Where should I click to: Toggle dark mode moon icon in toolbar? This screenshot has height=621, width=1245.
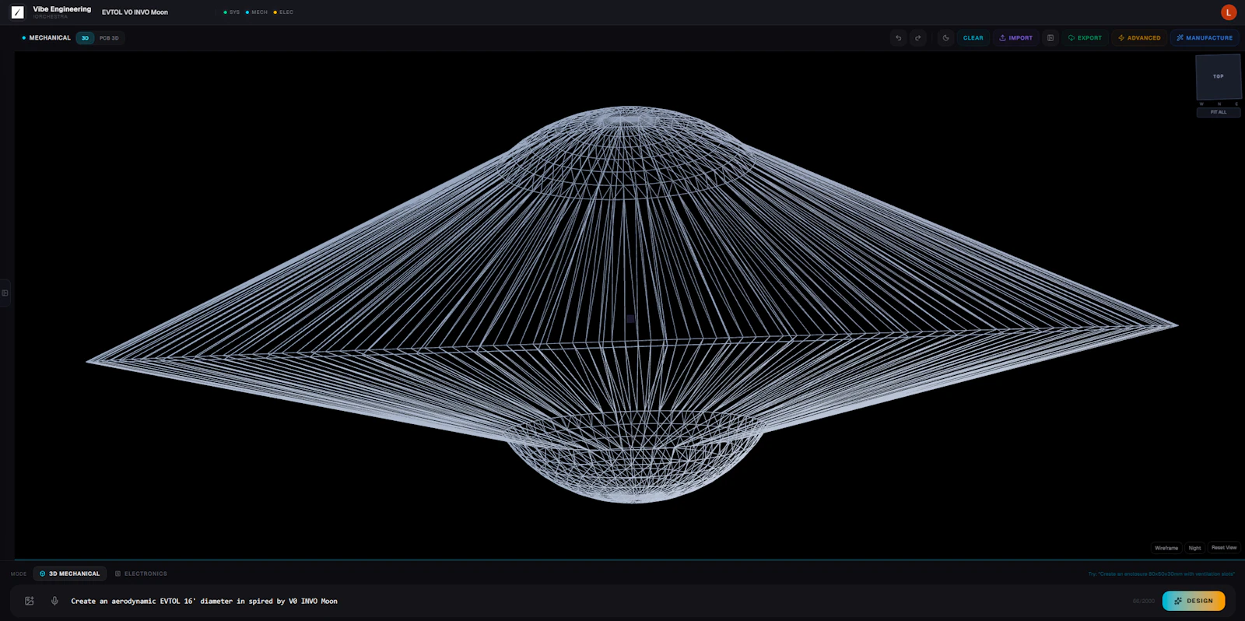(x=945, y=37)
